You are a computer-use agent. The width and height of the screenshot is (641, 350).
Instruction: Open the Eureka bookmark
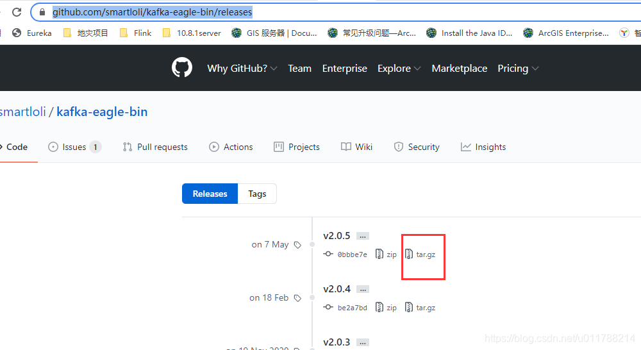(x=32, y=33)
